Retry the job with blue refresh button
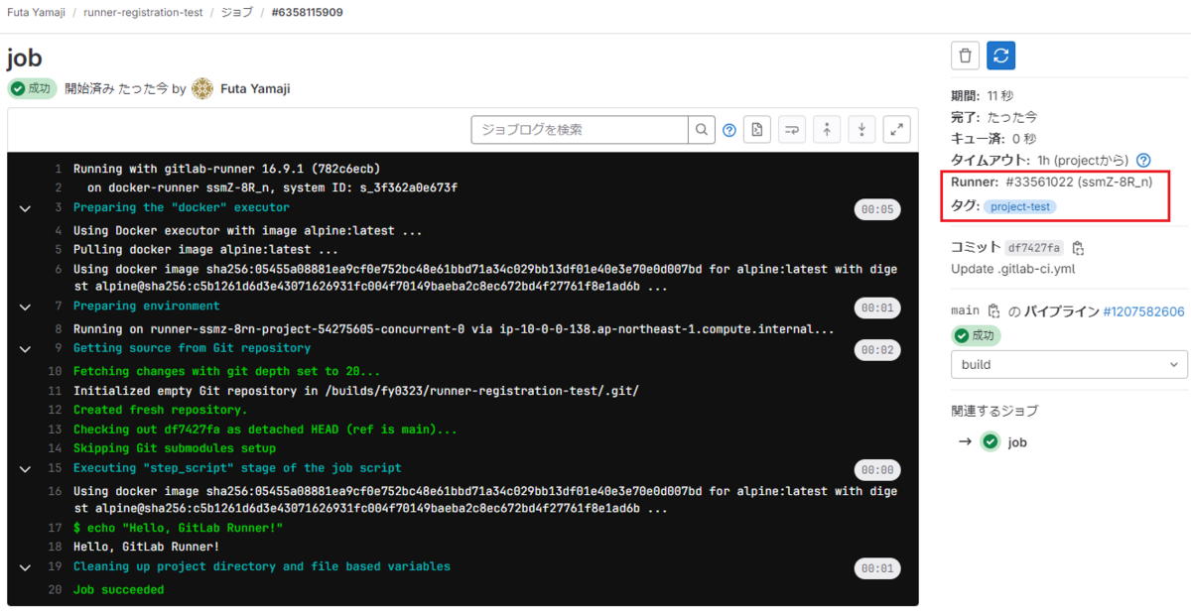Image resolution: width=1191 pixels, height=616 pixels. pos(1001,56)
